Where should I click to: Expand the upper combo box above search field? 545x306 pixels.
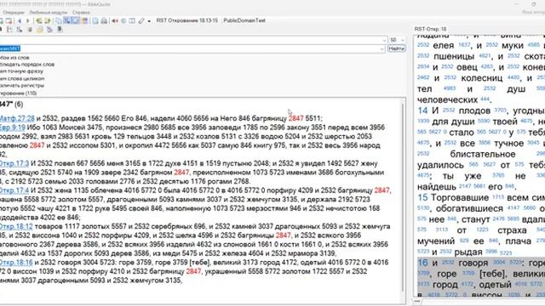(x=384, y=40)
